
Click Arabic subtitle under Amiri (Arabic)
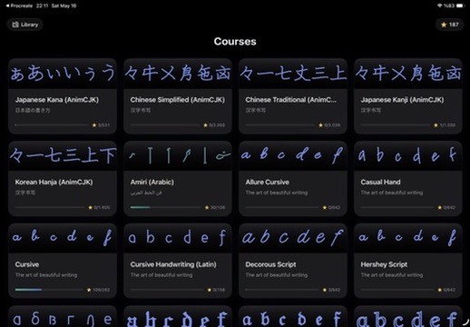146,193
